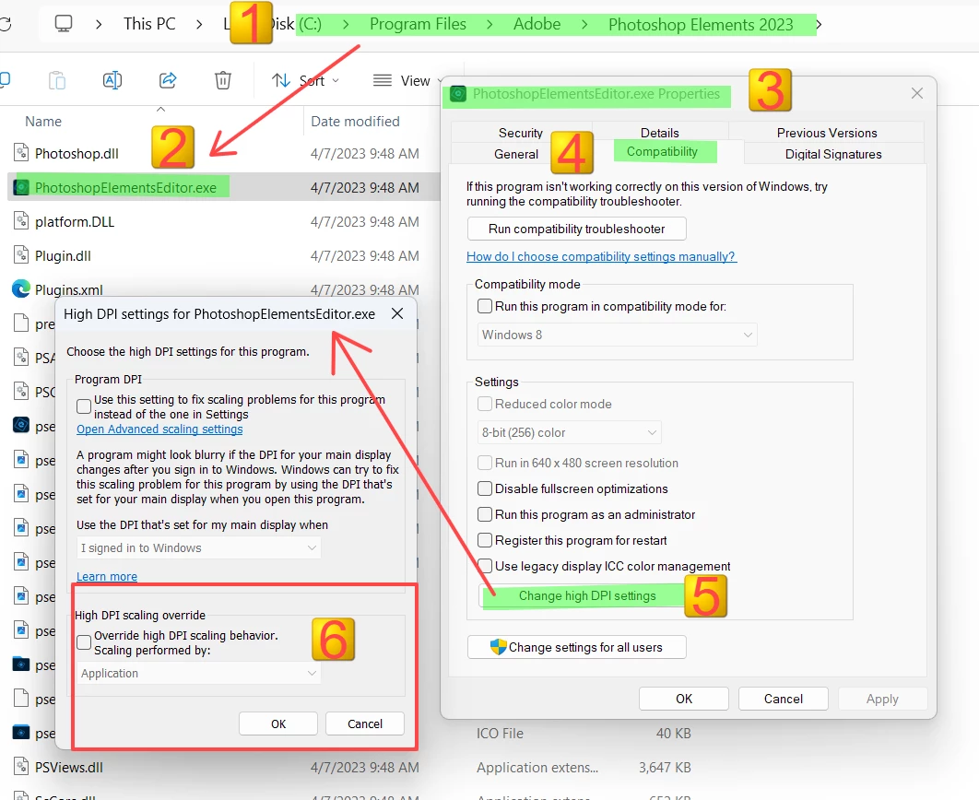
Task: Open the View menu in the toolbar
Action: pos(407,80)
